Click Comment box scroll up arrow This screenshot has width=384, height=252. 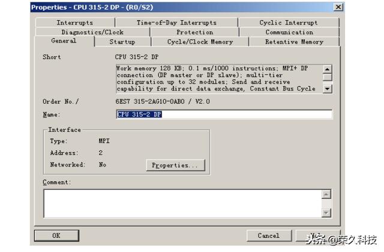pyautogui.click(x=326, y=195)
